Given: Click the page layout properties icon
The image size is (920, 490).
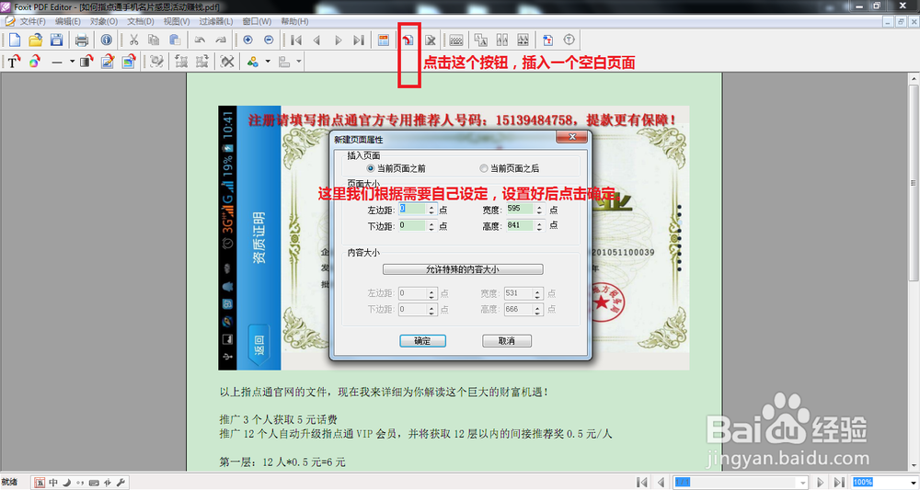Looking at the screenshot, I should tap(384, 40).
